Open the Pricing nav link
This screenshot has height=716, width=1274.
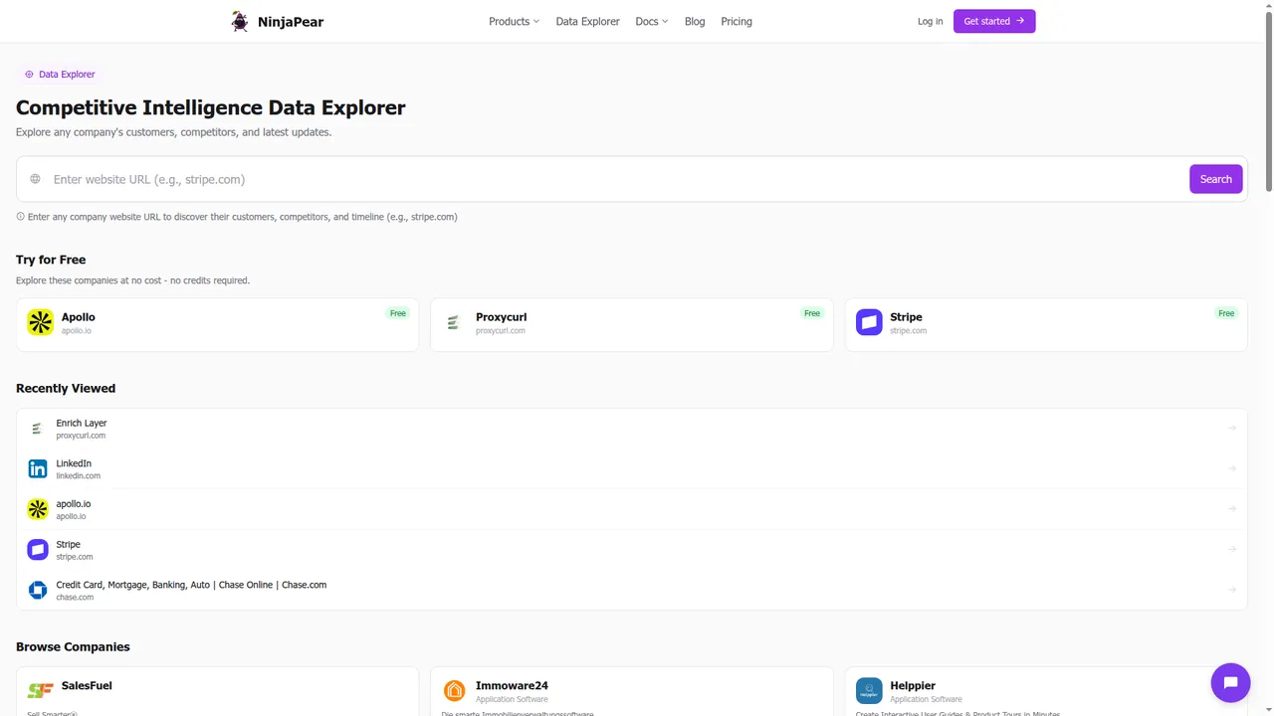[737, 21]
